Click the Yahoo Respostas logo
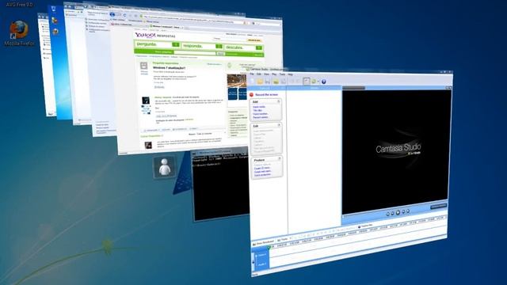The height and width of the screenshot is (285, 507). point(155,35)
